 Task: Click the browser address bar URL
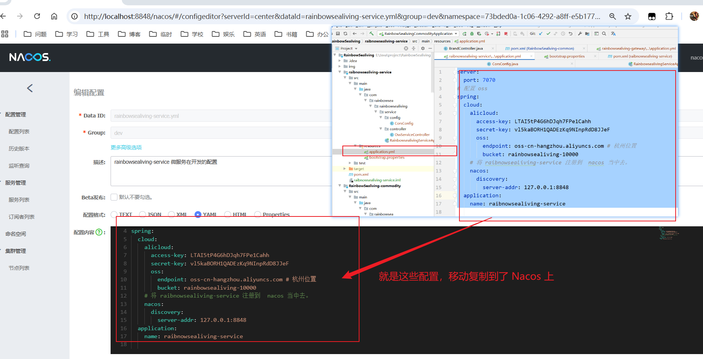tap(342, 16)
